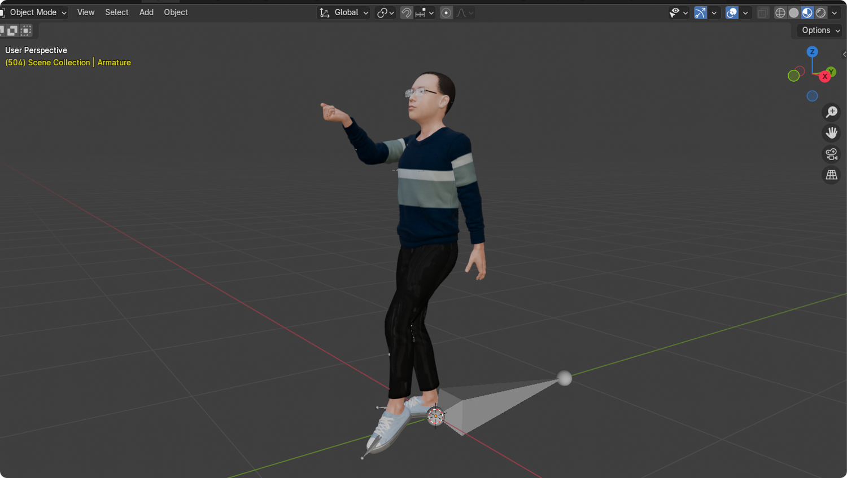Click the 'User Perspective' label

click(x=36, y=50)
